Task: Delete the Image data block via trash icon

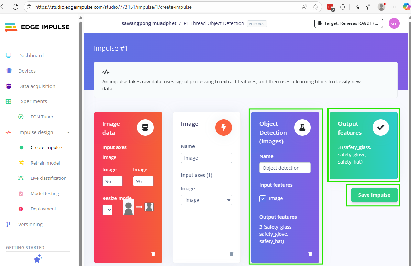Action: coord(153,254)
